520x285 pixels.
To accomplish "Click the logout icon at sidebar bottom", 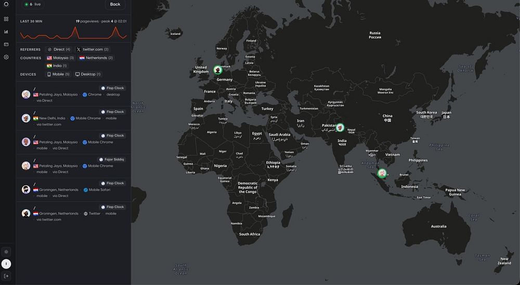I will pyautogui.click(x=6, y=276).
